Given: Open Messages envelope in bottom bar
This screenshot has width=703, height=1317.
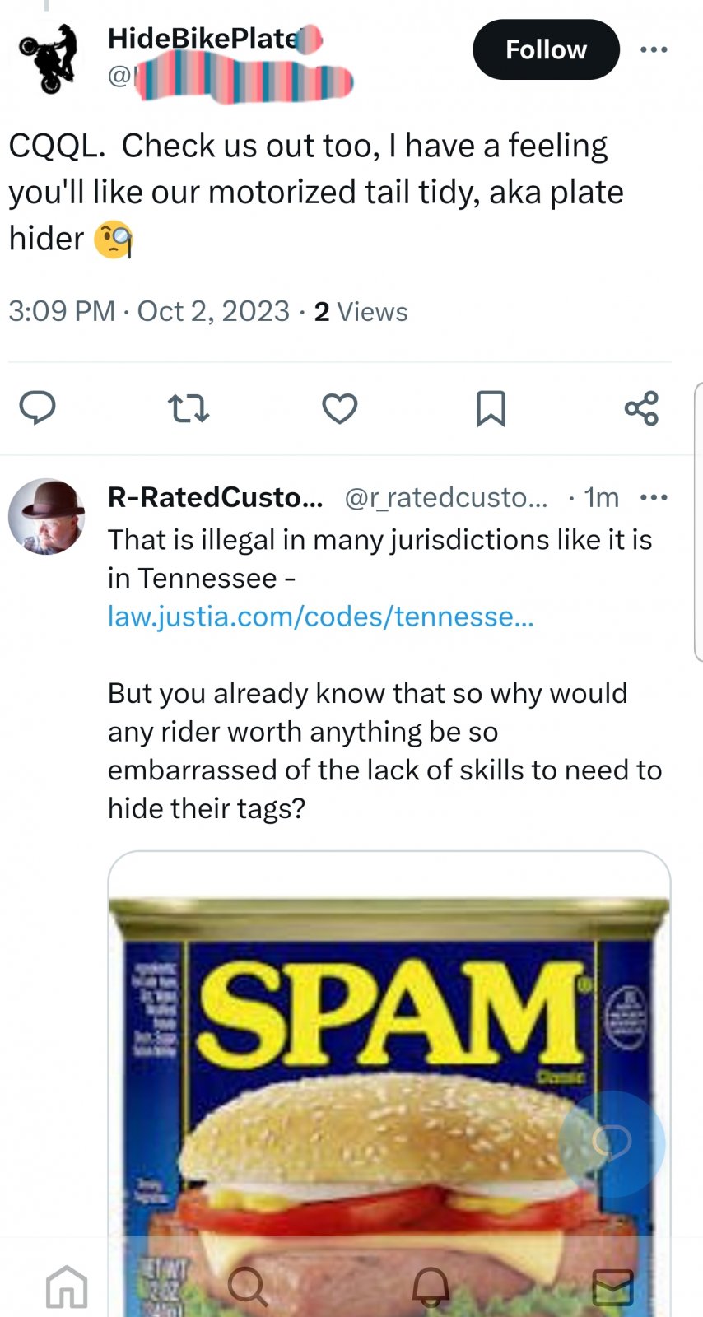Looking at the screenshot, I should (613, 1286).
